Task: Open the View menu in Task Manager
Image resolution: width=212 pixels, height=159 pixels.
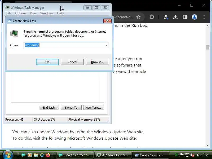Action: [x=33, y=13]
